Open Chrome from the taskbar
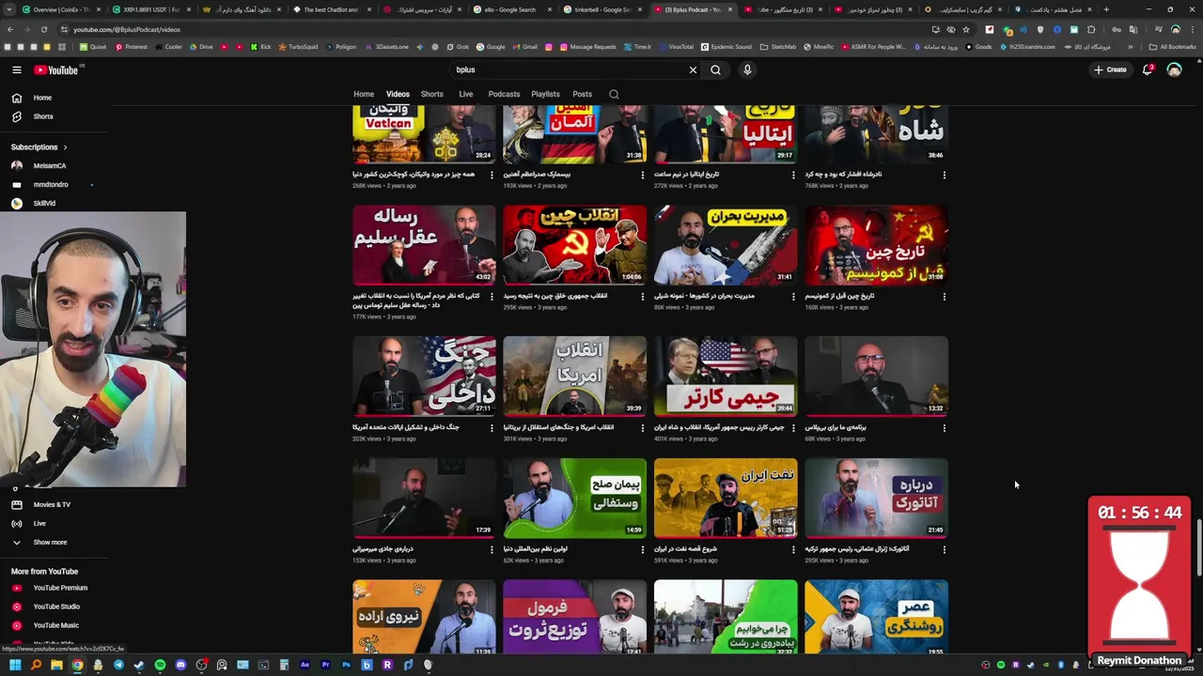Screen dimensions: 1203x676 click(x=77, y=665)
